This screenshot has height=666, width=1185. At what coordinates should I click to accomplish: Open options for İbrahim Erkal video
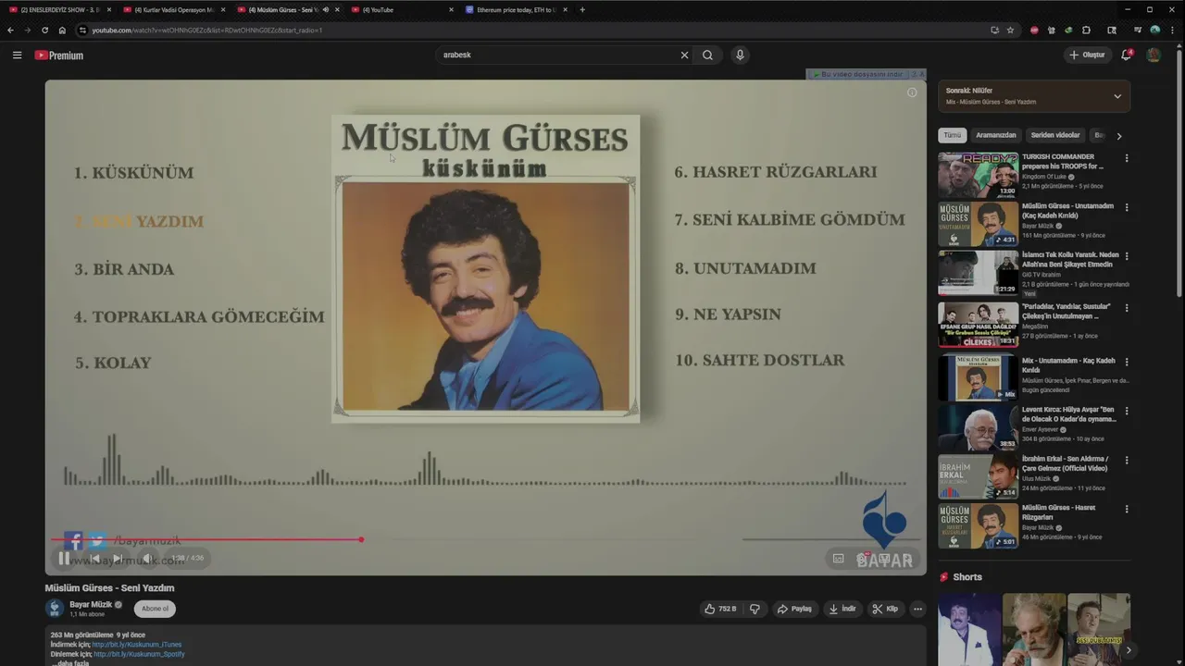(x=1127, y=460)
